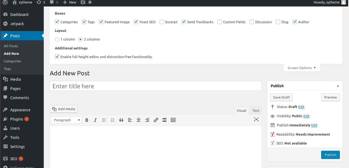This screenshot has width=349, height=168.
Task: Toggle the toolbar kitchen sink
Action: point(173,120)
